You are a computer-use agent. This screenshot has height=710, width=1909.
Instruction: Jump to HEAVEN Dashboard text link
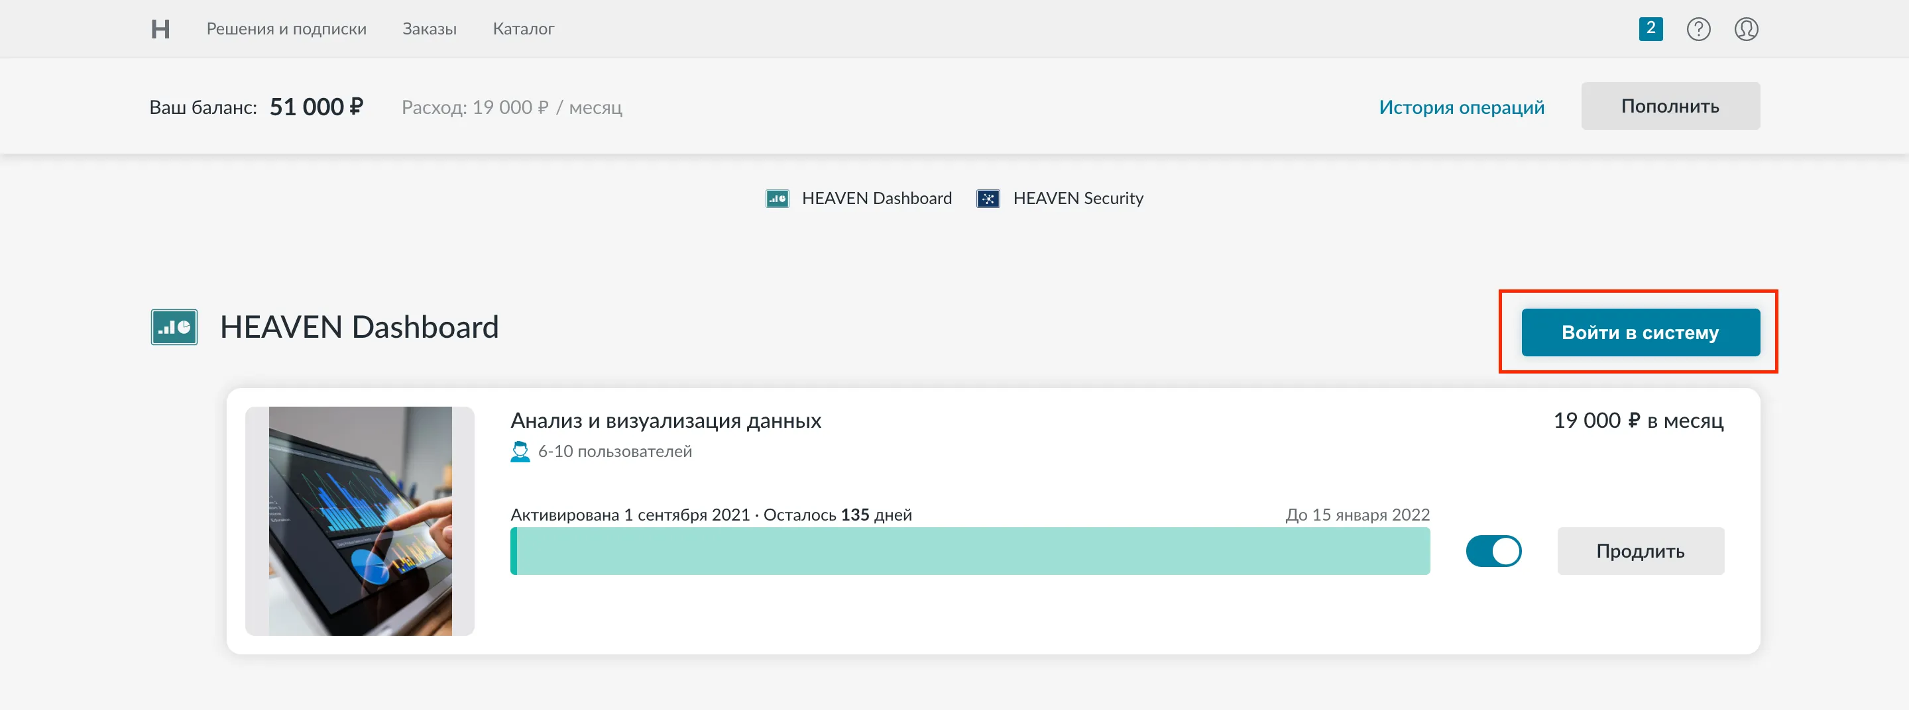[x=876, y=199]
